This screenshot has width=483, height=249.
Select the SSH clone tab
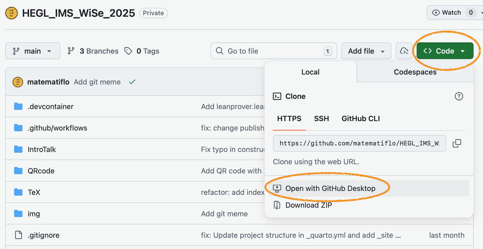point(321,119)
